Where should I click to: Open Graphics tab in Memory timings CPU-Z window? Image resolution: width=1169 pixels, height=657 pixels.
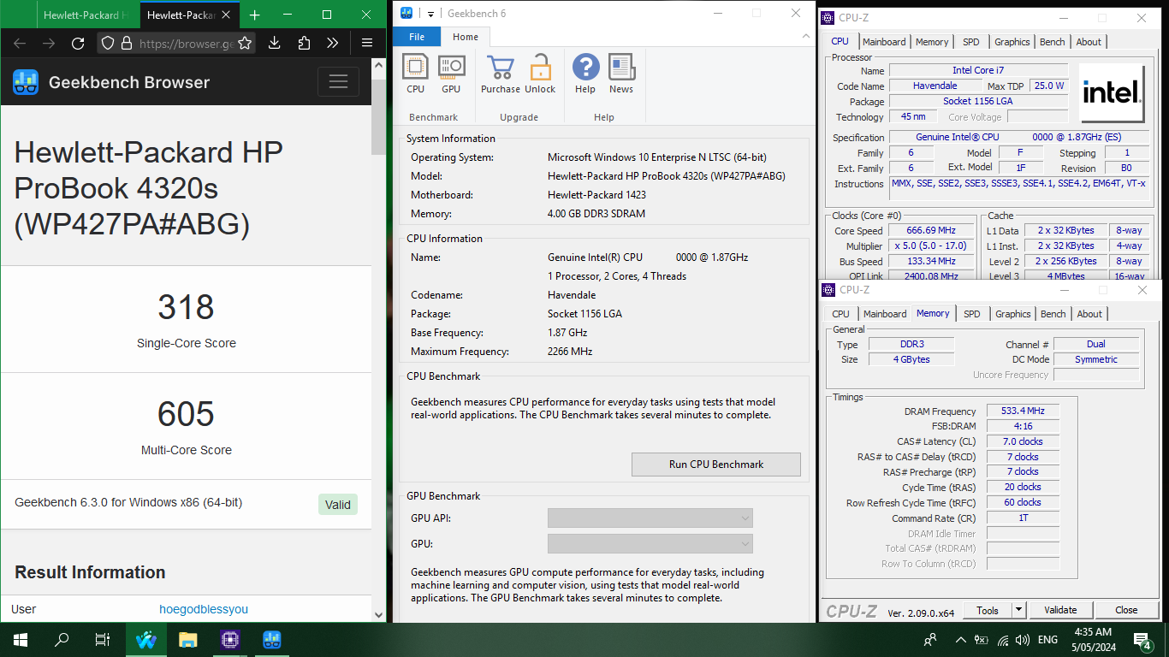tap(1013, 314)
